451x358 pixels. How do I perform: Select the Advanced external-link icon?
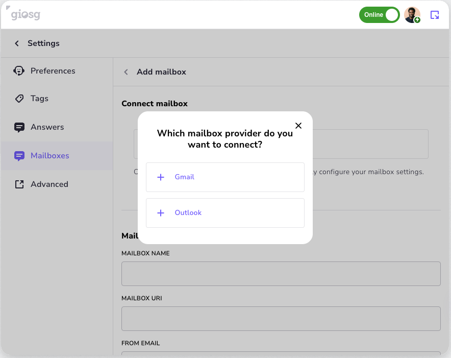[18, 184]
